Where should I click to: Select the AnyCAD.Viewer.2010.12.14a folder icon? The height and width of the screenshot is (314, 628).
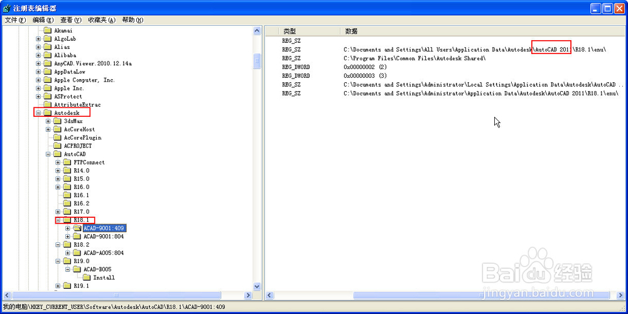click(48, 63)
